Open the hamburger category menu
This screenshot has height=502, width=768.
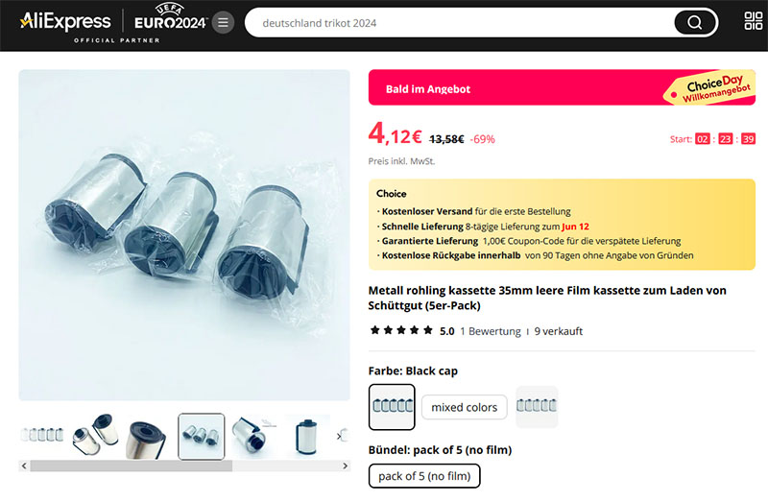click(x=223, y=22)
